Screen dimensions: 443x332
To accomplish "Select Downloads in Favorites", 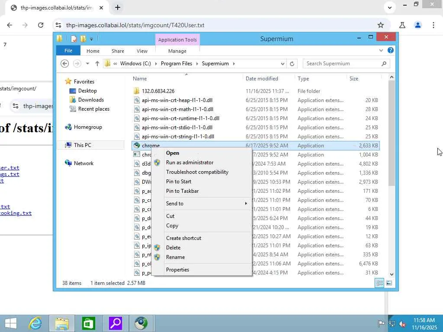I will click(x=90, y=100).
